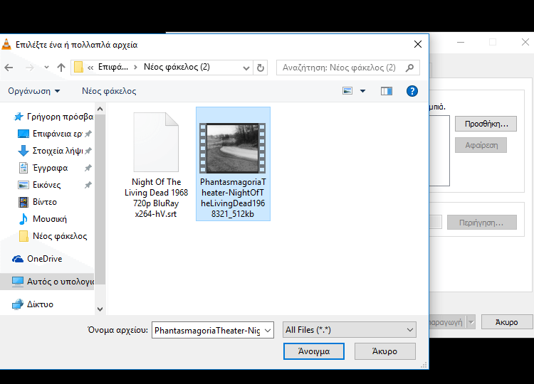
Task: Click the VLC cone title icon
Action: click(6, 44)
